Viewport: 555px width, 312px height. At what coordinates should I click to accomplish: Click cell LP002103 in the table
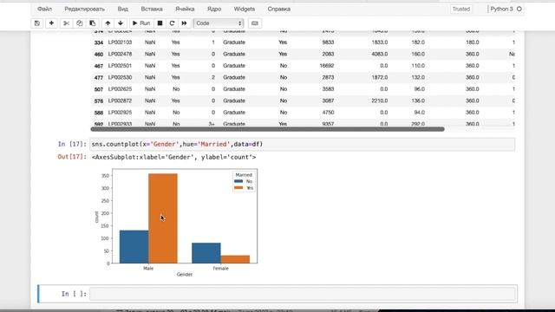point(120,42)
